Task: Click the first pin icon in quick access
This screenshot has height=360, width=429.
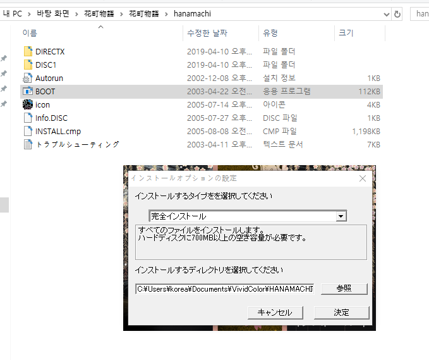Action: pos(4,58)
